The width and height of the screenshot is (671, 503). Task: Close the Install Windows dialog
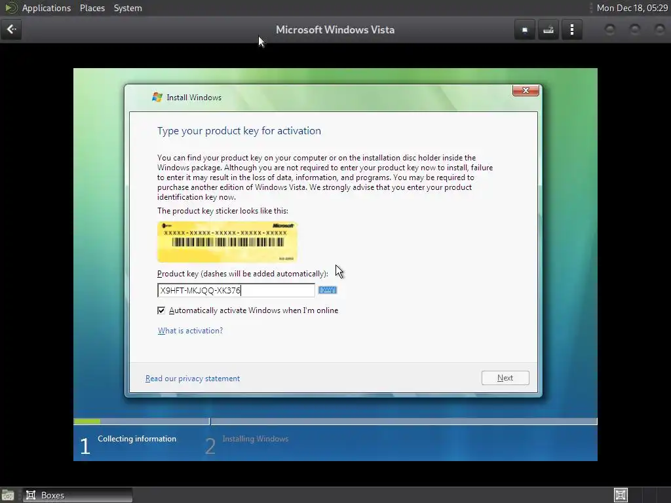tap(526, 90)
